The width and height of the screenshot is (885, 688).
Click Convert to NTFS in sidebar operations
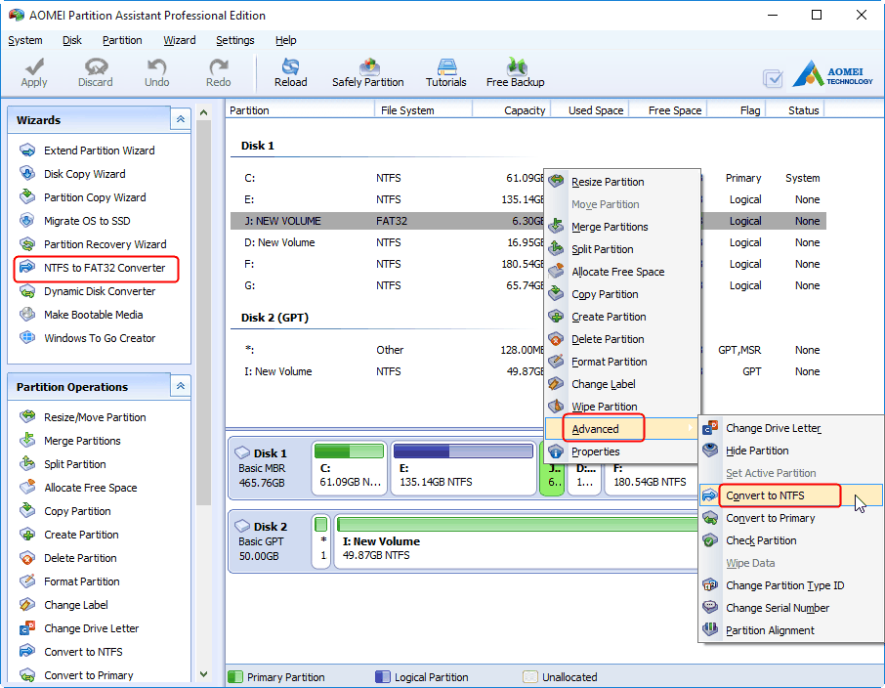tap(83, 651)
